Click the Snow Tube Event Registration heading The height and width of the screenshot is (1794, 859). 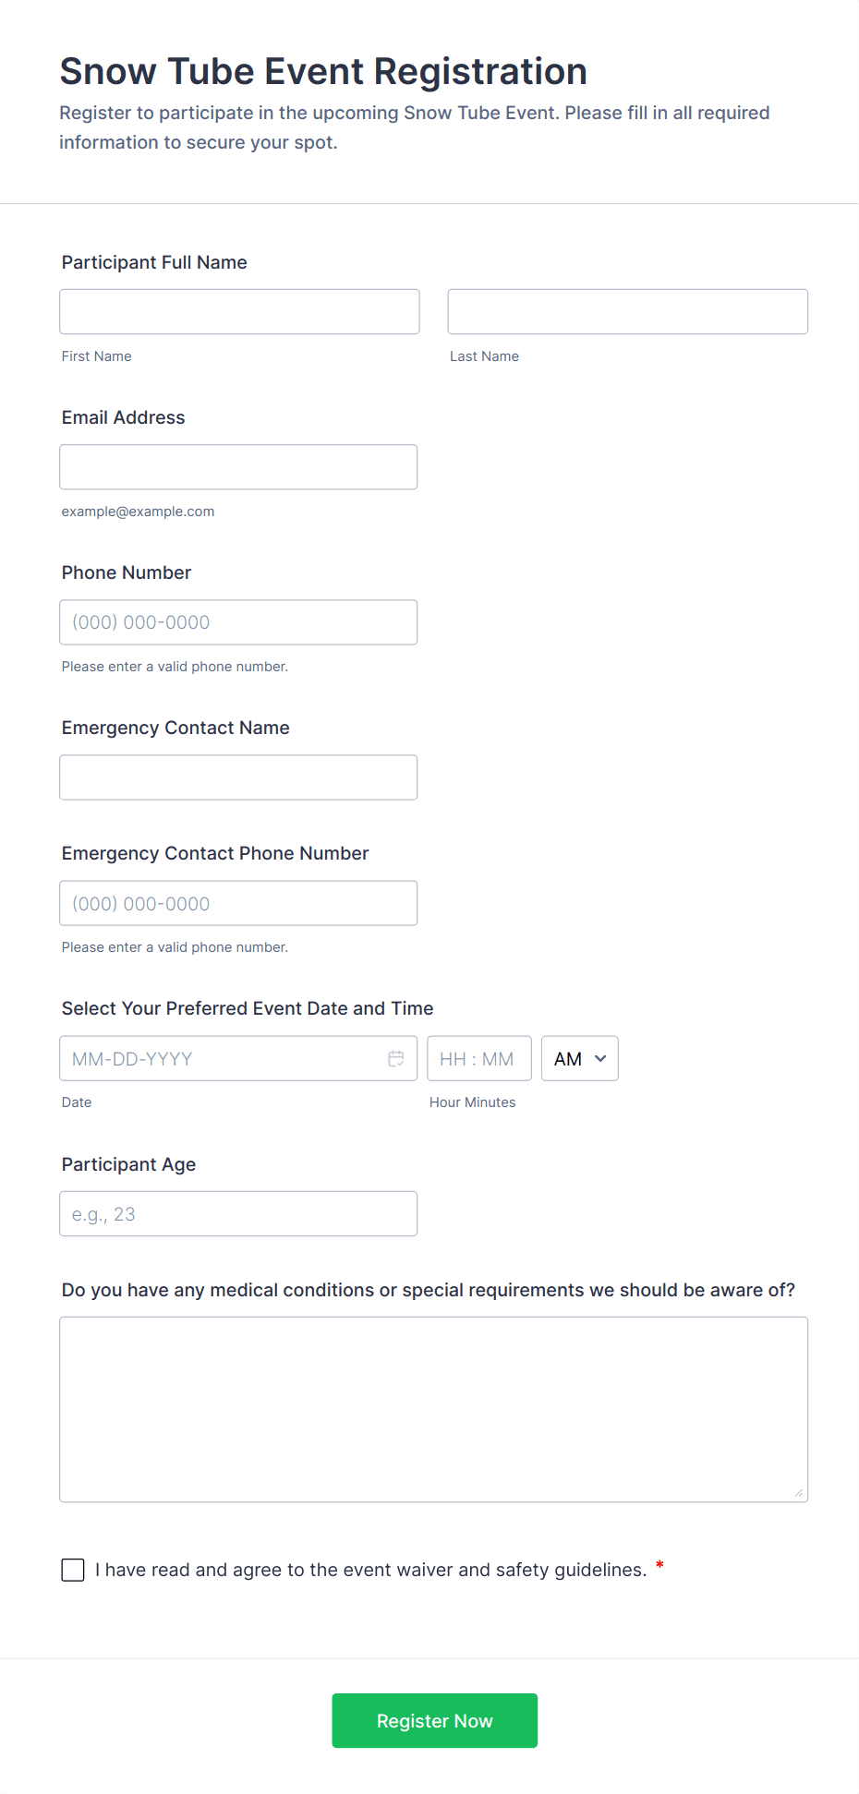click(323, 71)
